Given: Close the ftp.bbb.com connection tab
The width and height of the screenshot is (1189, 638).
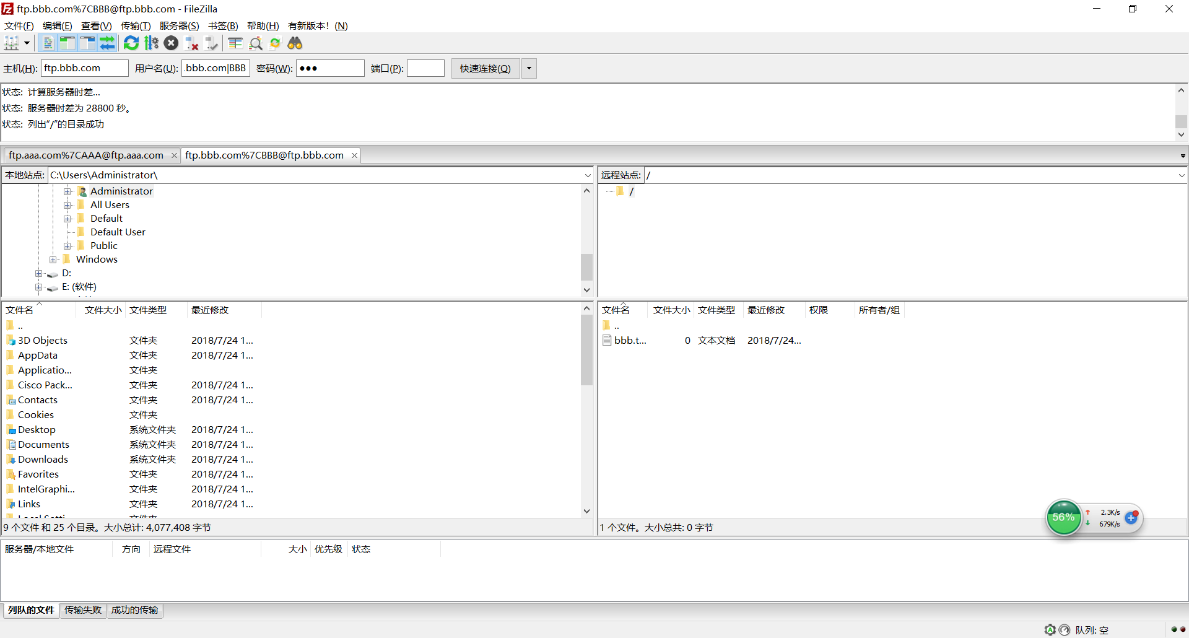Looking at the screenshot, I should (x=354, y=155).
